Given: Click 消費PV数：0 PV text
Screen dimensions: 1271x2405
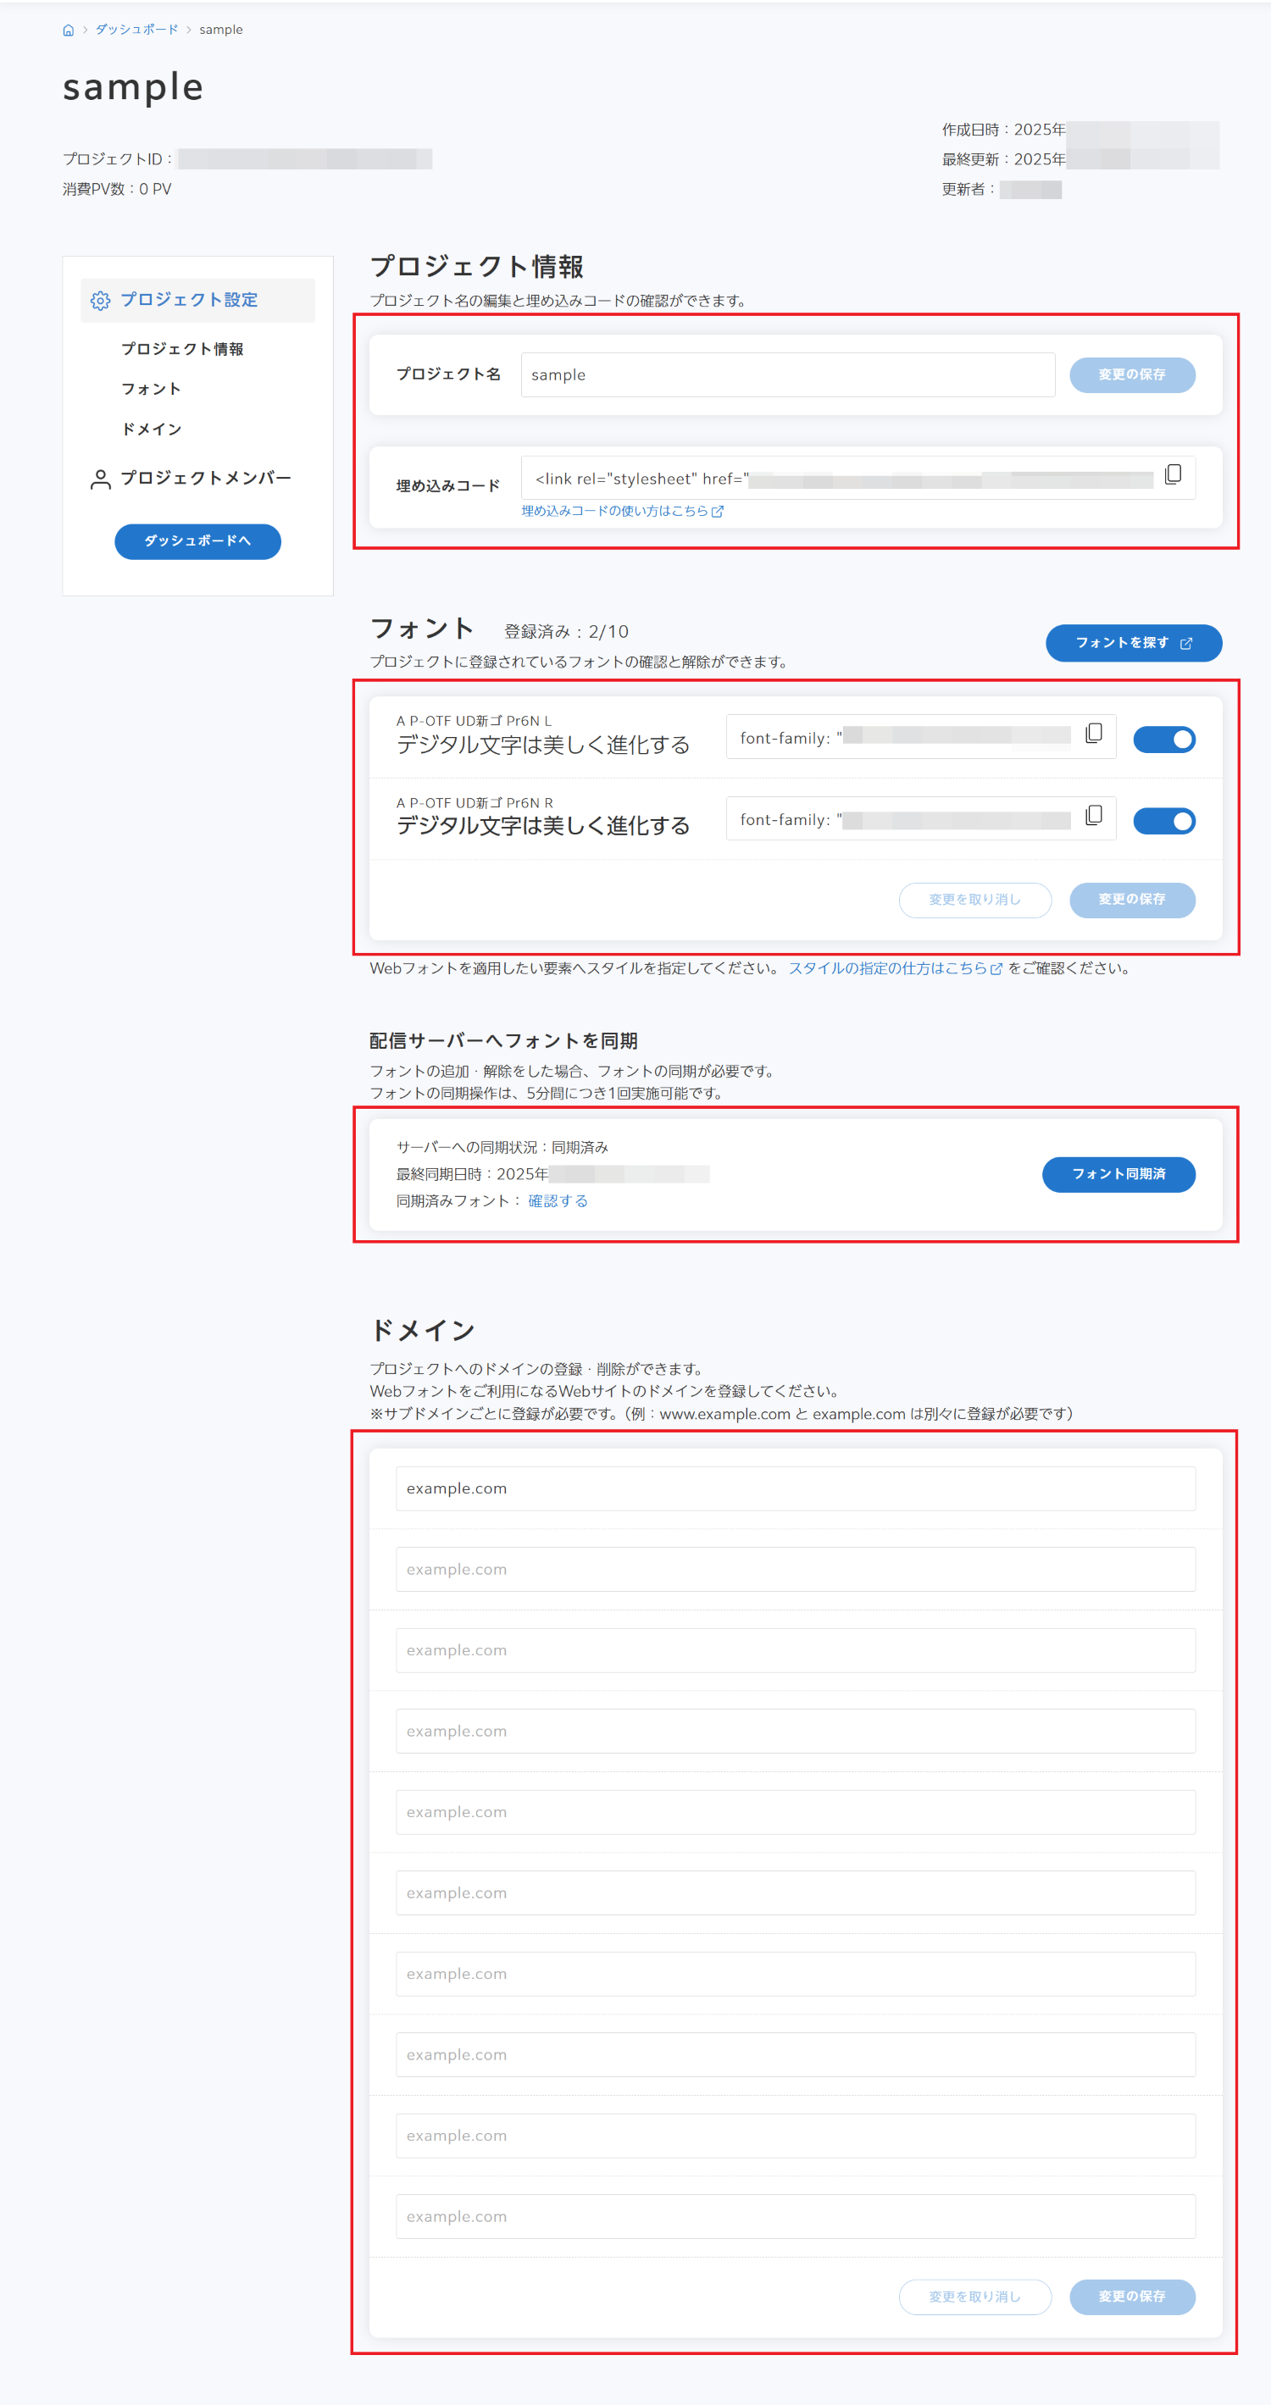Looking at the screenshot, I should 117,190.
